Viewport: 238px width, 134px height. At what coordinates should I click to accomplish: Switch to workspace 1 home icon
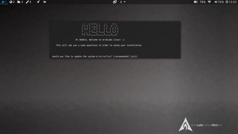coord(3,2)
